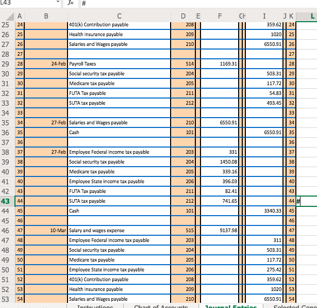Click the formula bar input containing #
This screenshot has width=317, height=308.
coord(199,3)
